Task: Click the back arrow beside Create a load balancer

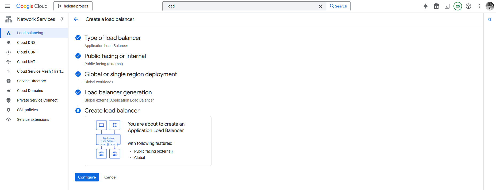Action: pos(76,19)
